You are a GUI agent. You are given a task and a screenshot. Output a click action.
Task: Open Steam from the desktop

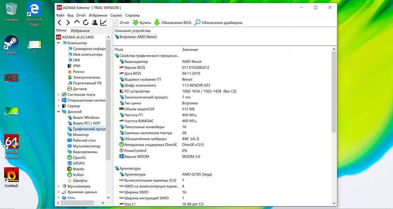pos(11,45)
